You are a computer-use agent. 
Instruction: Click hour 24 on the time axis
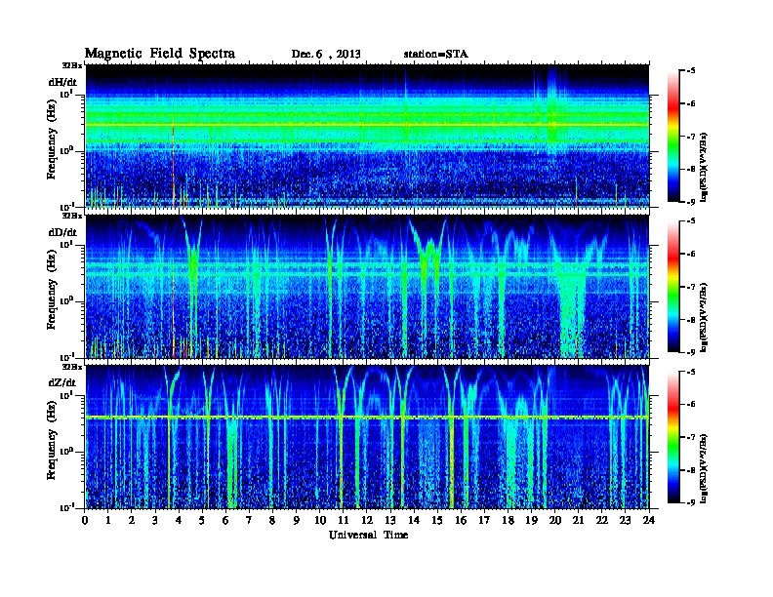(x=649, y=521)
